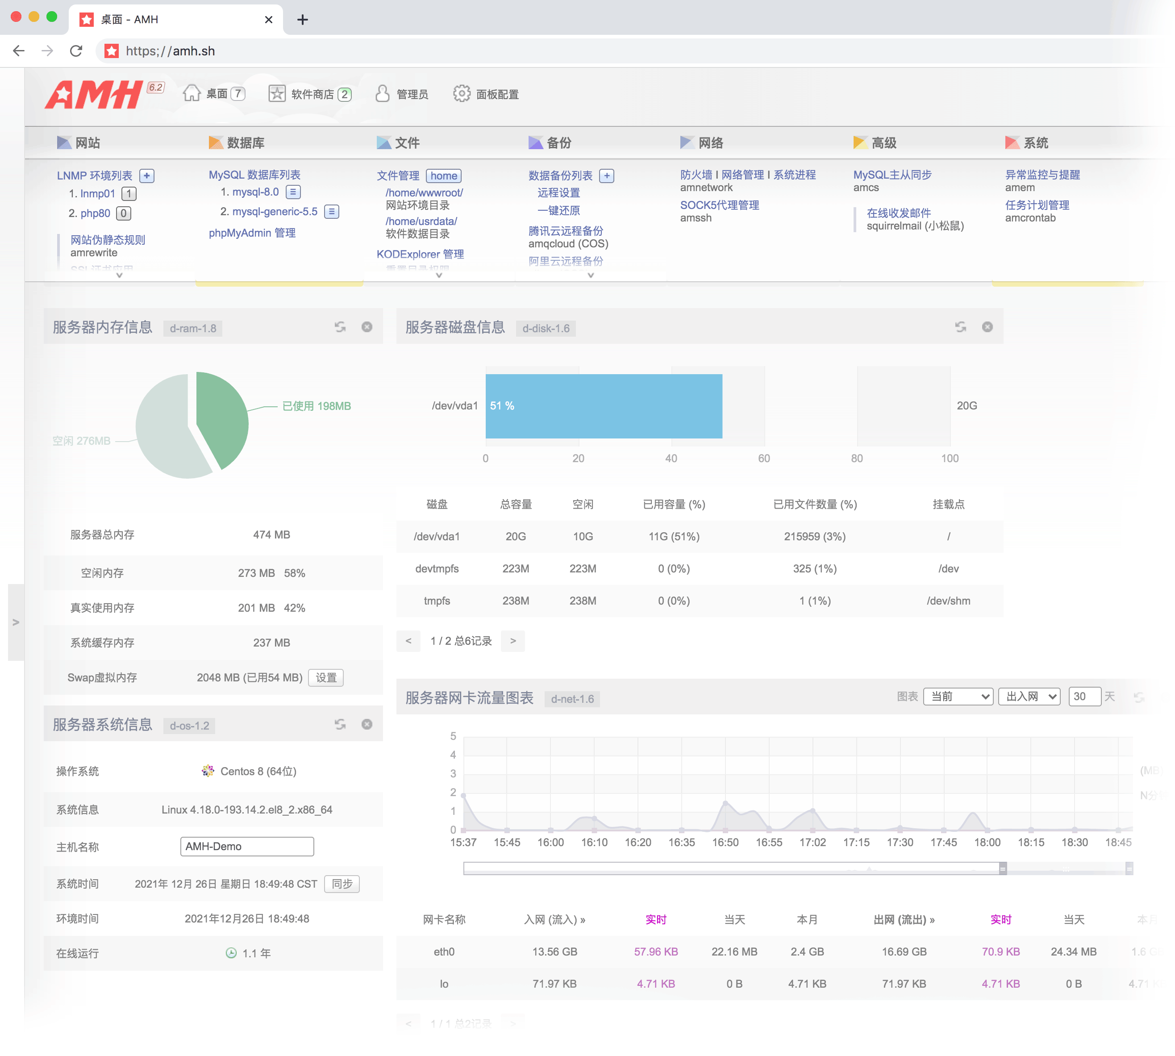
Task: Click the Swap 设置 button
Action: tap(326, 678)
